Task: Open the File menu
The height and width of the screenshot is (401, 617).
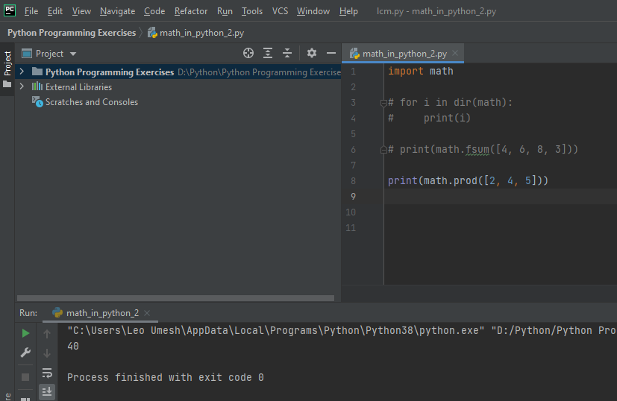Action: (31, 11)
